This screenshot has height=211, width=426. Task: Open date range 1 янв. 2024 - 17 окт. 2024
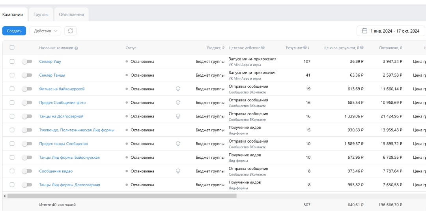(x=390, y=31)
